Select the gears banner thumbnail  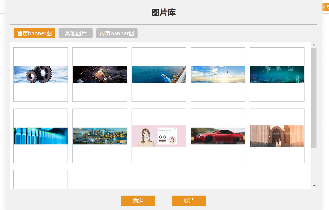[40, 74]
